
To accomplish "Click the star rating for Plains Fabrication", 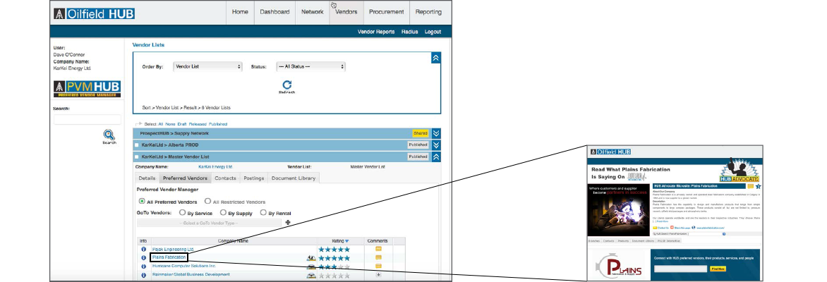I will click(334, 258).
